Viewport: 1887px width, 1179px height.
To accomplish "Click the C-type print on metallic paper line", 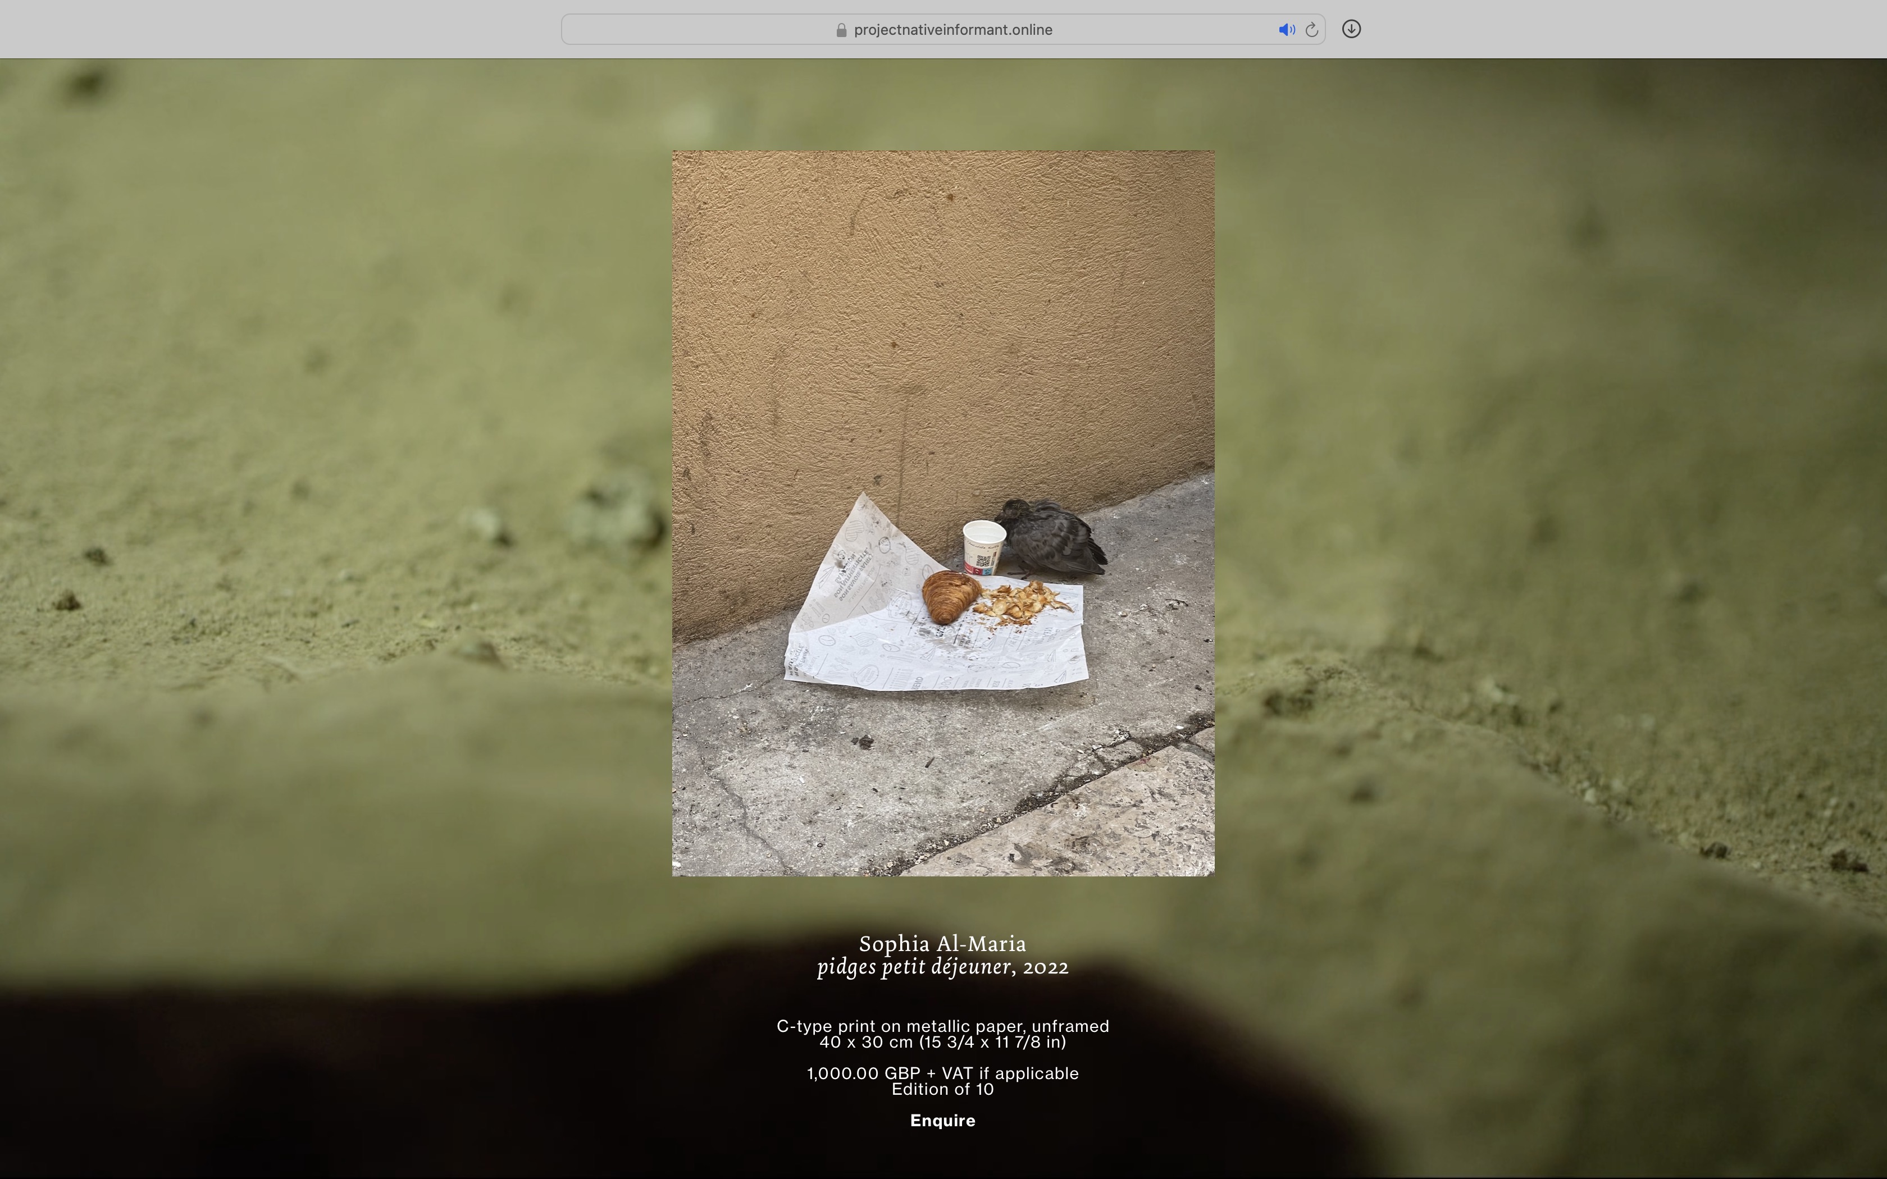I will click(x=943, y=1026).
